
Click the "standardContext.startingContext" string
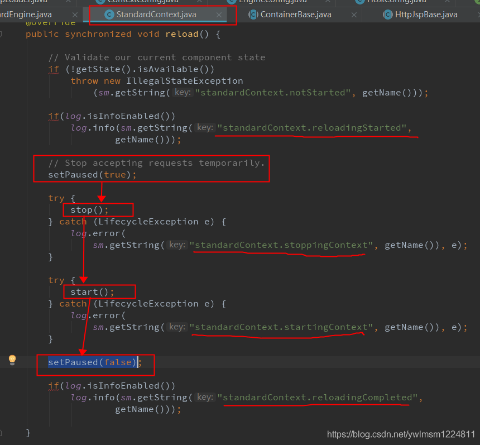(x=281, y=327)
